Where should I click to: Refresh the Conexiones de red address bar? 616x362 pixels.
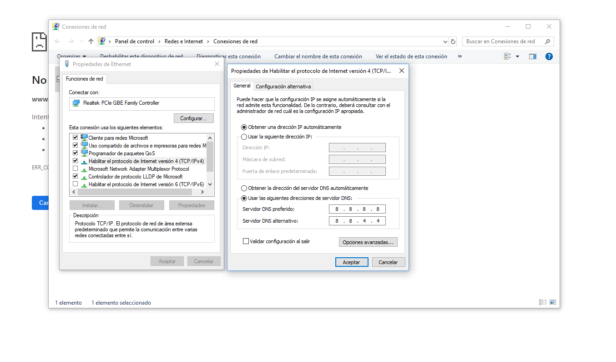coord(453,41)
